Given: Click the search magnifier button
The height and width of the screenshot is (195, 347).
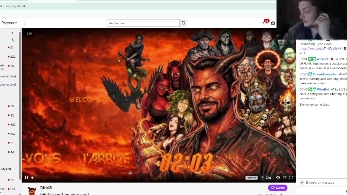Looking at the screenshot, I should click(x=184, y=23).
